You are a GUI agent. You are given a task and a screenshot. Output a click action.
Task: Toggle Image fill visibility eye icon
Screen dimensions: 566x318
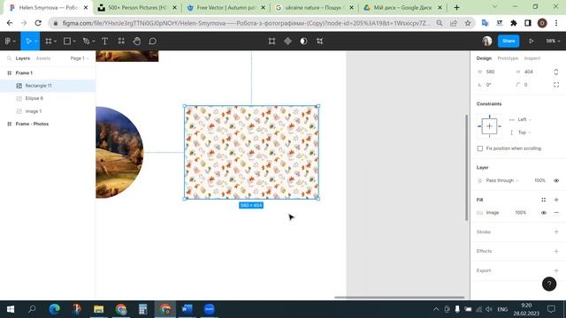coord(543,213)
